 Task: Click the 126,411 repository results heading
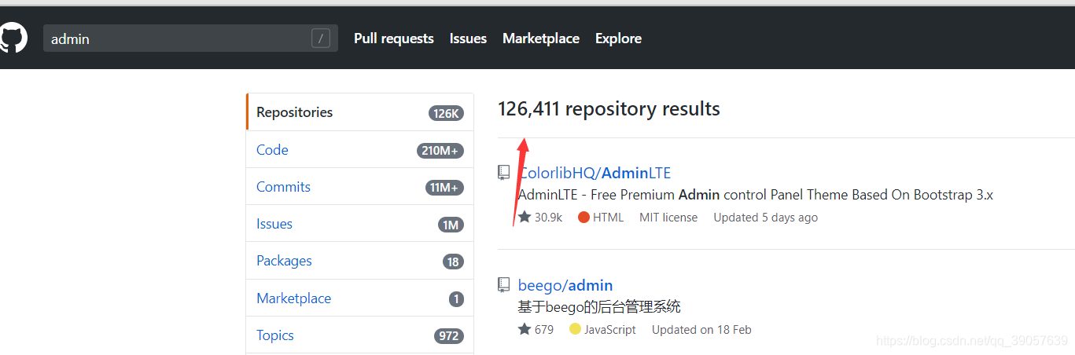click(x=609, y=108)
